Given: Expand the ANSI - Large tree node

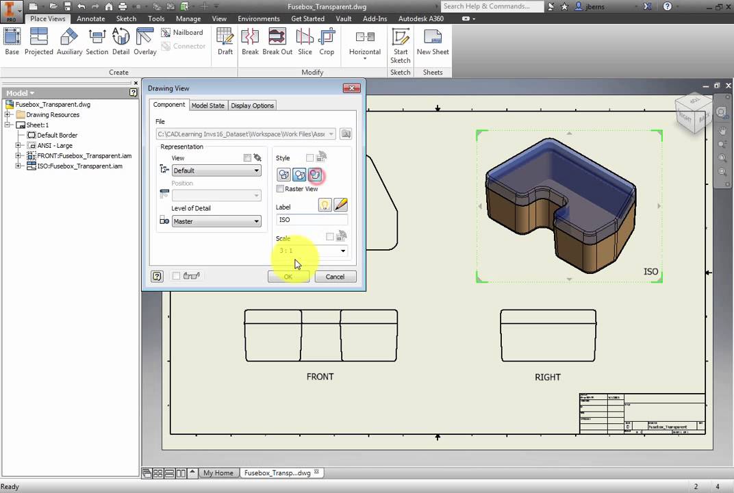Looking at the screenshot, I should tap(18, 146).
